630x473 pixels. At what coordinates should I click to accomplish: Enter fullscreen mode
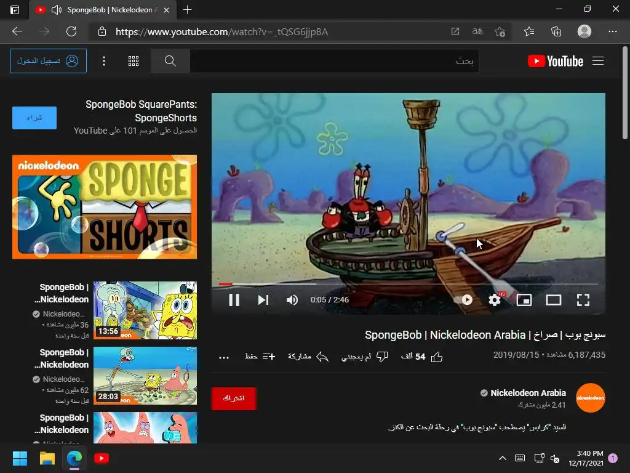click(583, 300)
